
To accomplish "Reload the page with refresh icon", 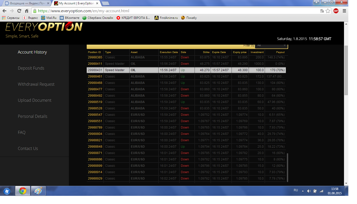I will [19, 11].
